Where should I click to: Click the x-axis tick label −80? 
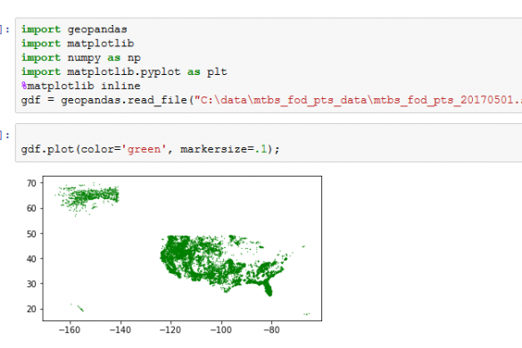coord(271,330)
